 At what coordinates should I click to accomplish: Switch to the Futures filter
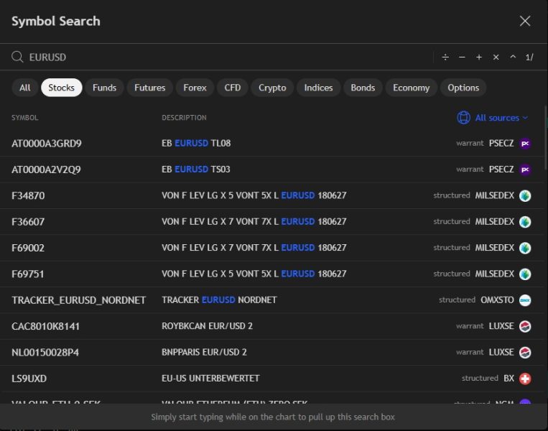pos(150,88)
